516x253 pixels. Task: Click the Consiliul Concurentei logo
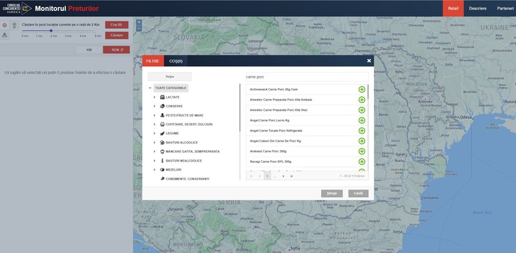coord(17,8)
